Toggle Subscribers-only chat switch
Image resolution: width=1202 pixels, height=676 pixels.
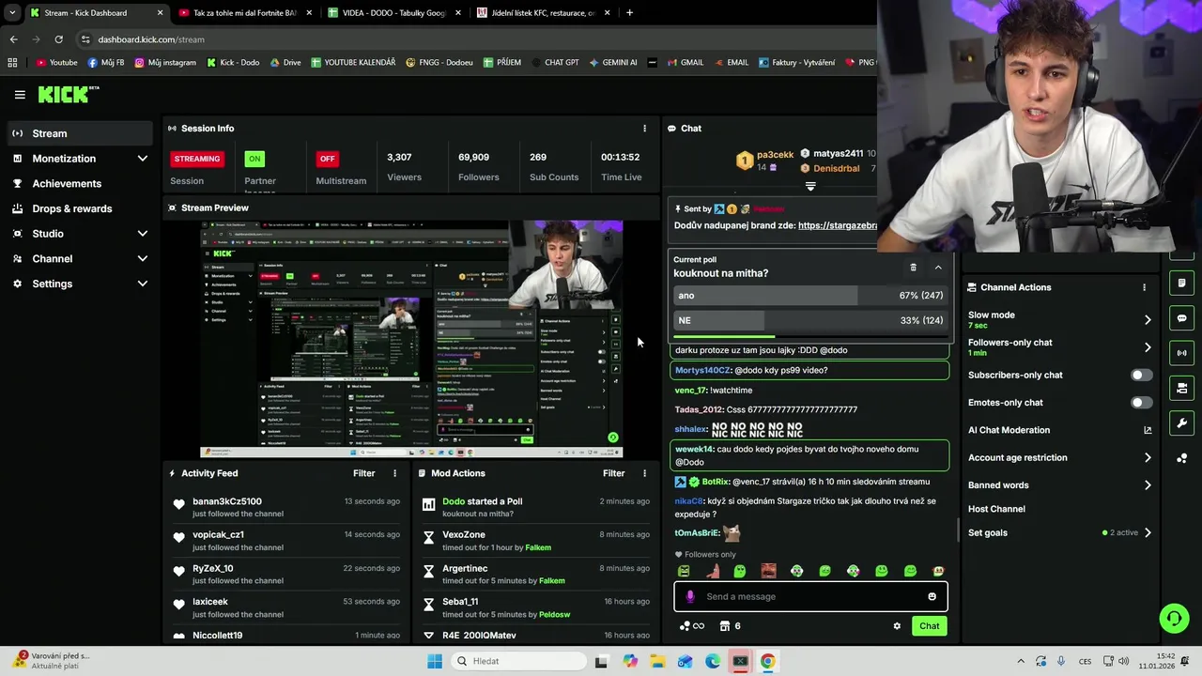click(x=1141, y=375)
